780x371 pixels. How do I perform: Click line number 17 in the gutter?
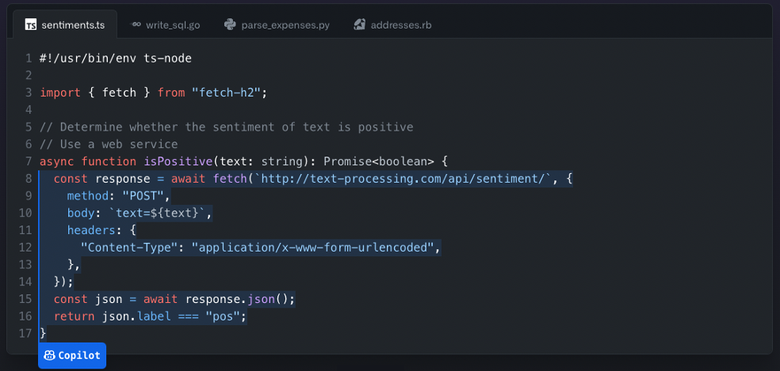[25, 334]
